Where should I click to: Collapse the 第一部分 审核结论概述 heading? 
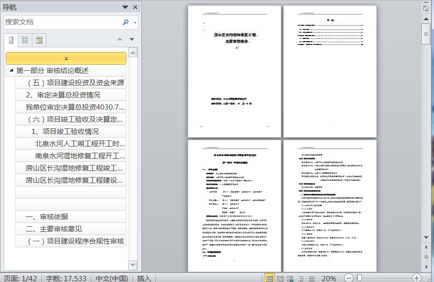coord(11,71)
